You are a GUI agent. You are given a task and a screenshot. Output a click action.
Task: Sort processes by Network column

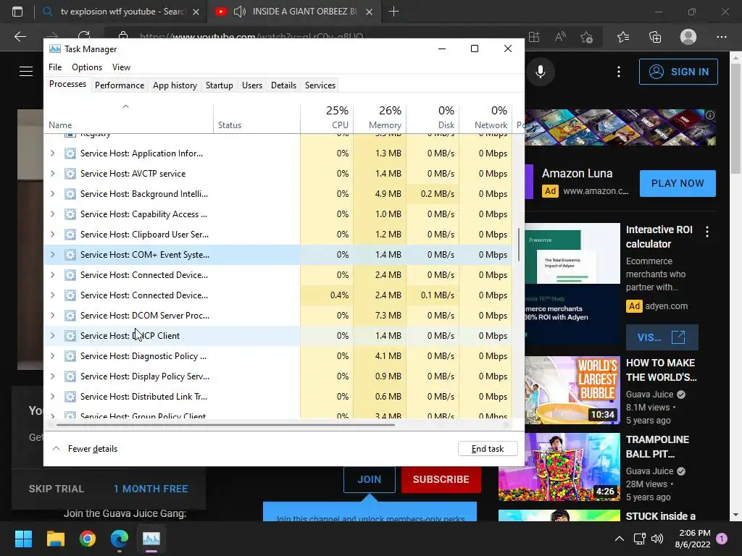pos(486,117)
